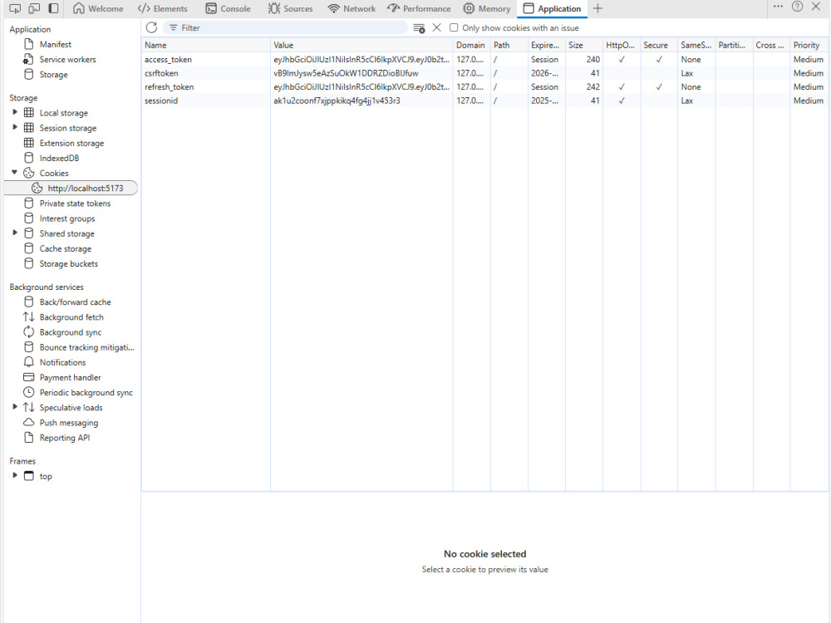Image resolution: width=831 pixels, height=623 pixels.
Task: Select the access_token cookie row
Action: coord(484,59)
